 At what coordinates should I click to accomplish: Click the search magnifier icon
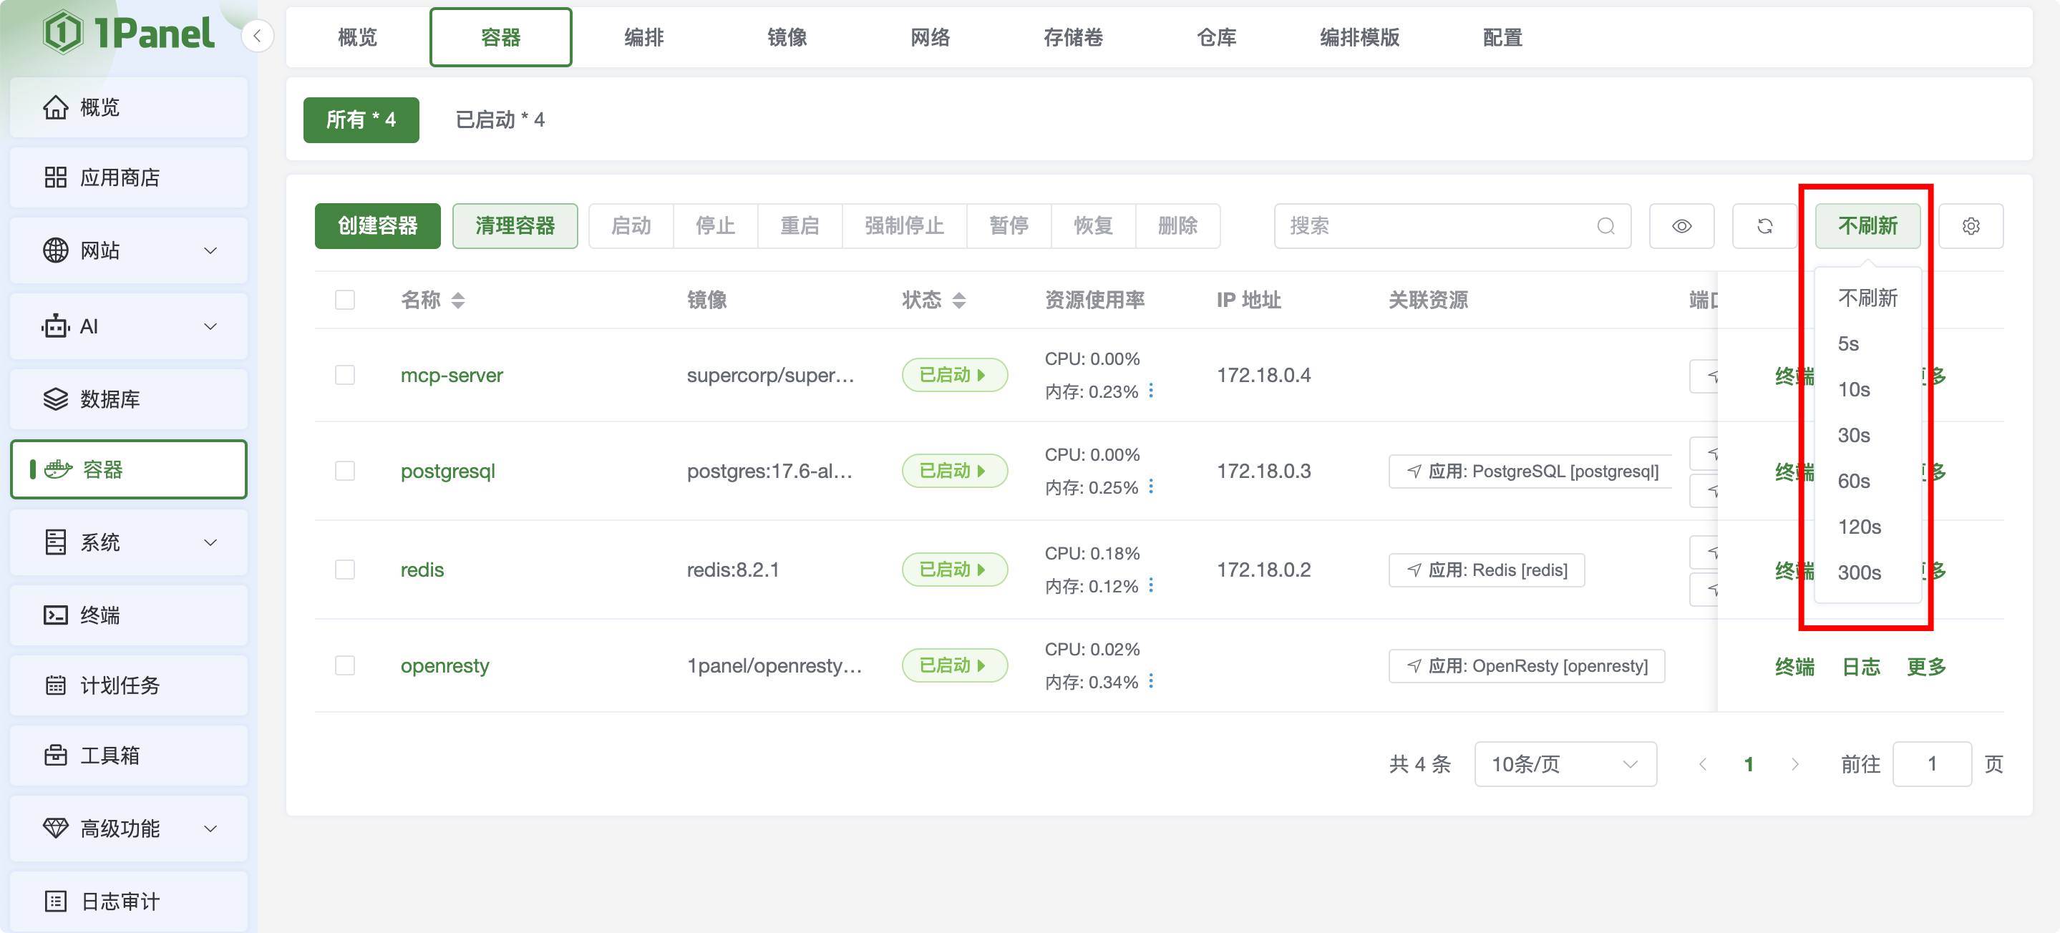tap(1605, 226)
